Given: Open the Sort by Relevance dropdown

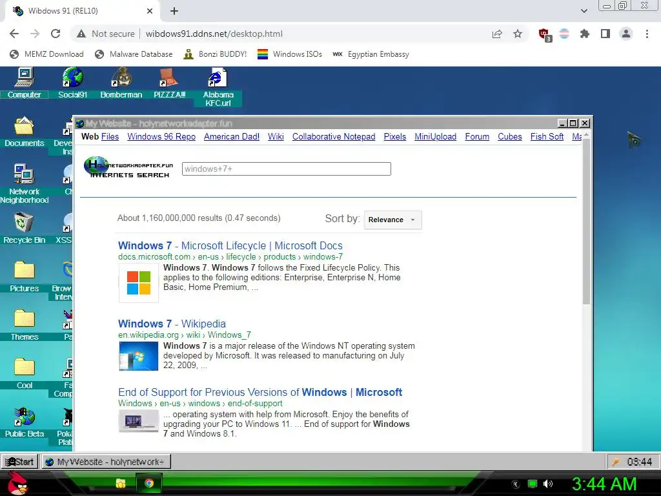Looking at the screenshot, I should (x=392, y=220).
